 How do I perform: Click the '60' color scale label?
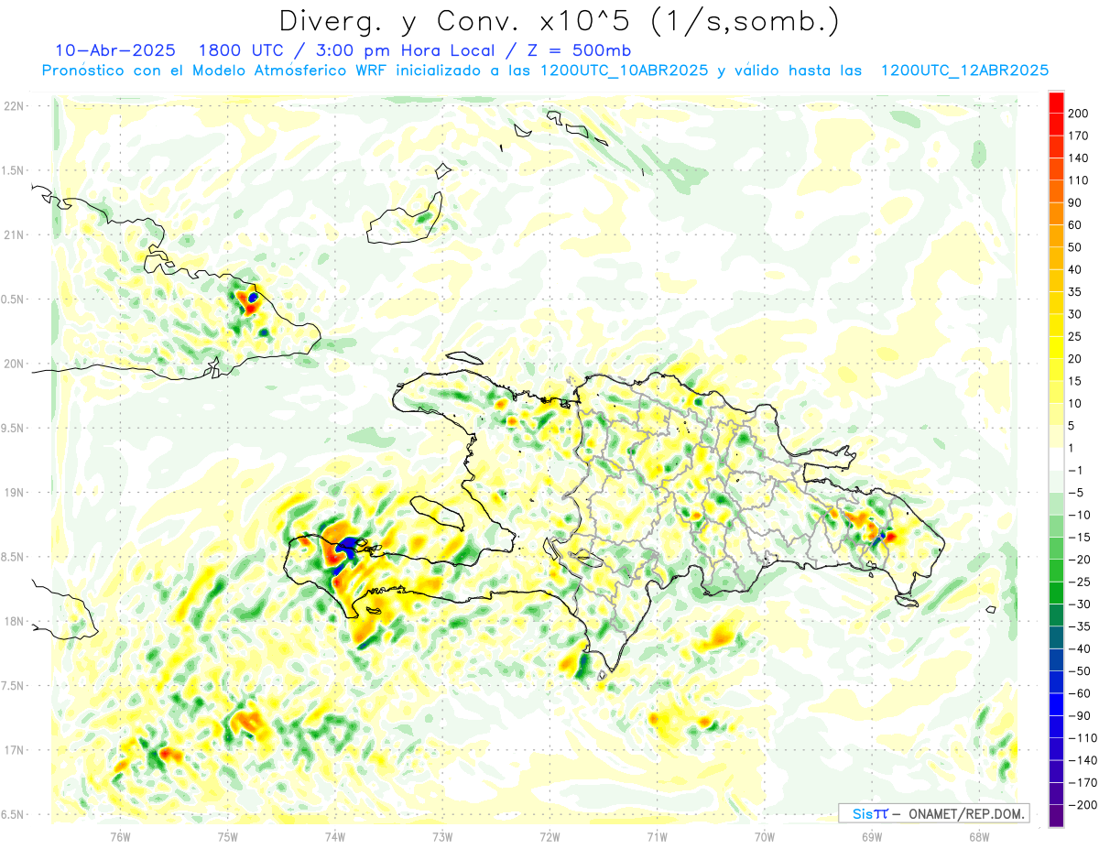[x=1077, y=225]
